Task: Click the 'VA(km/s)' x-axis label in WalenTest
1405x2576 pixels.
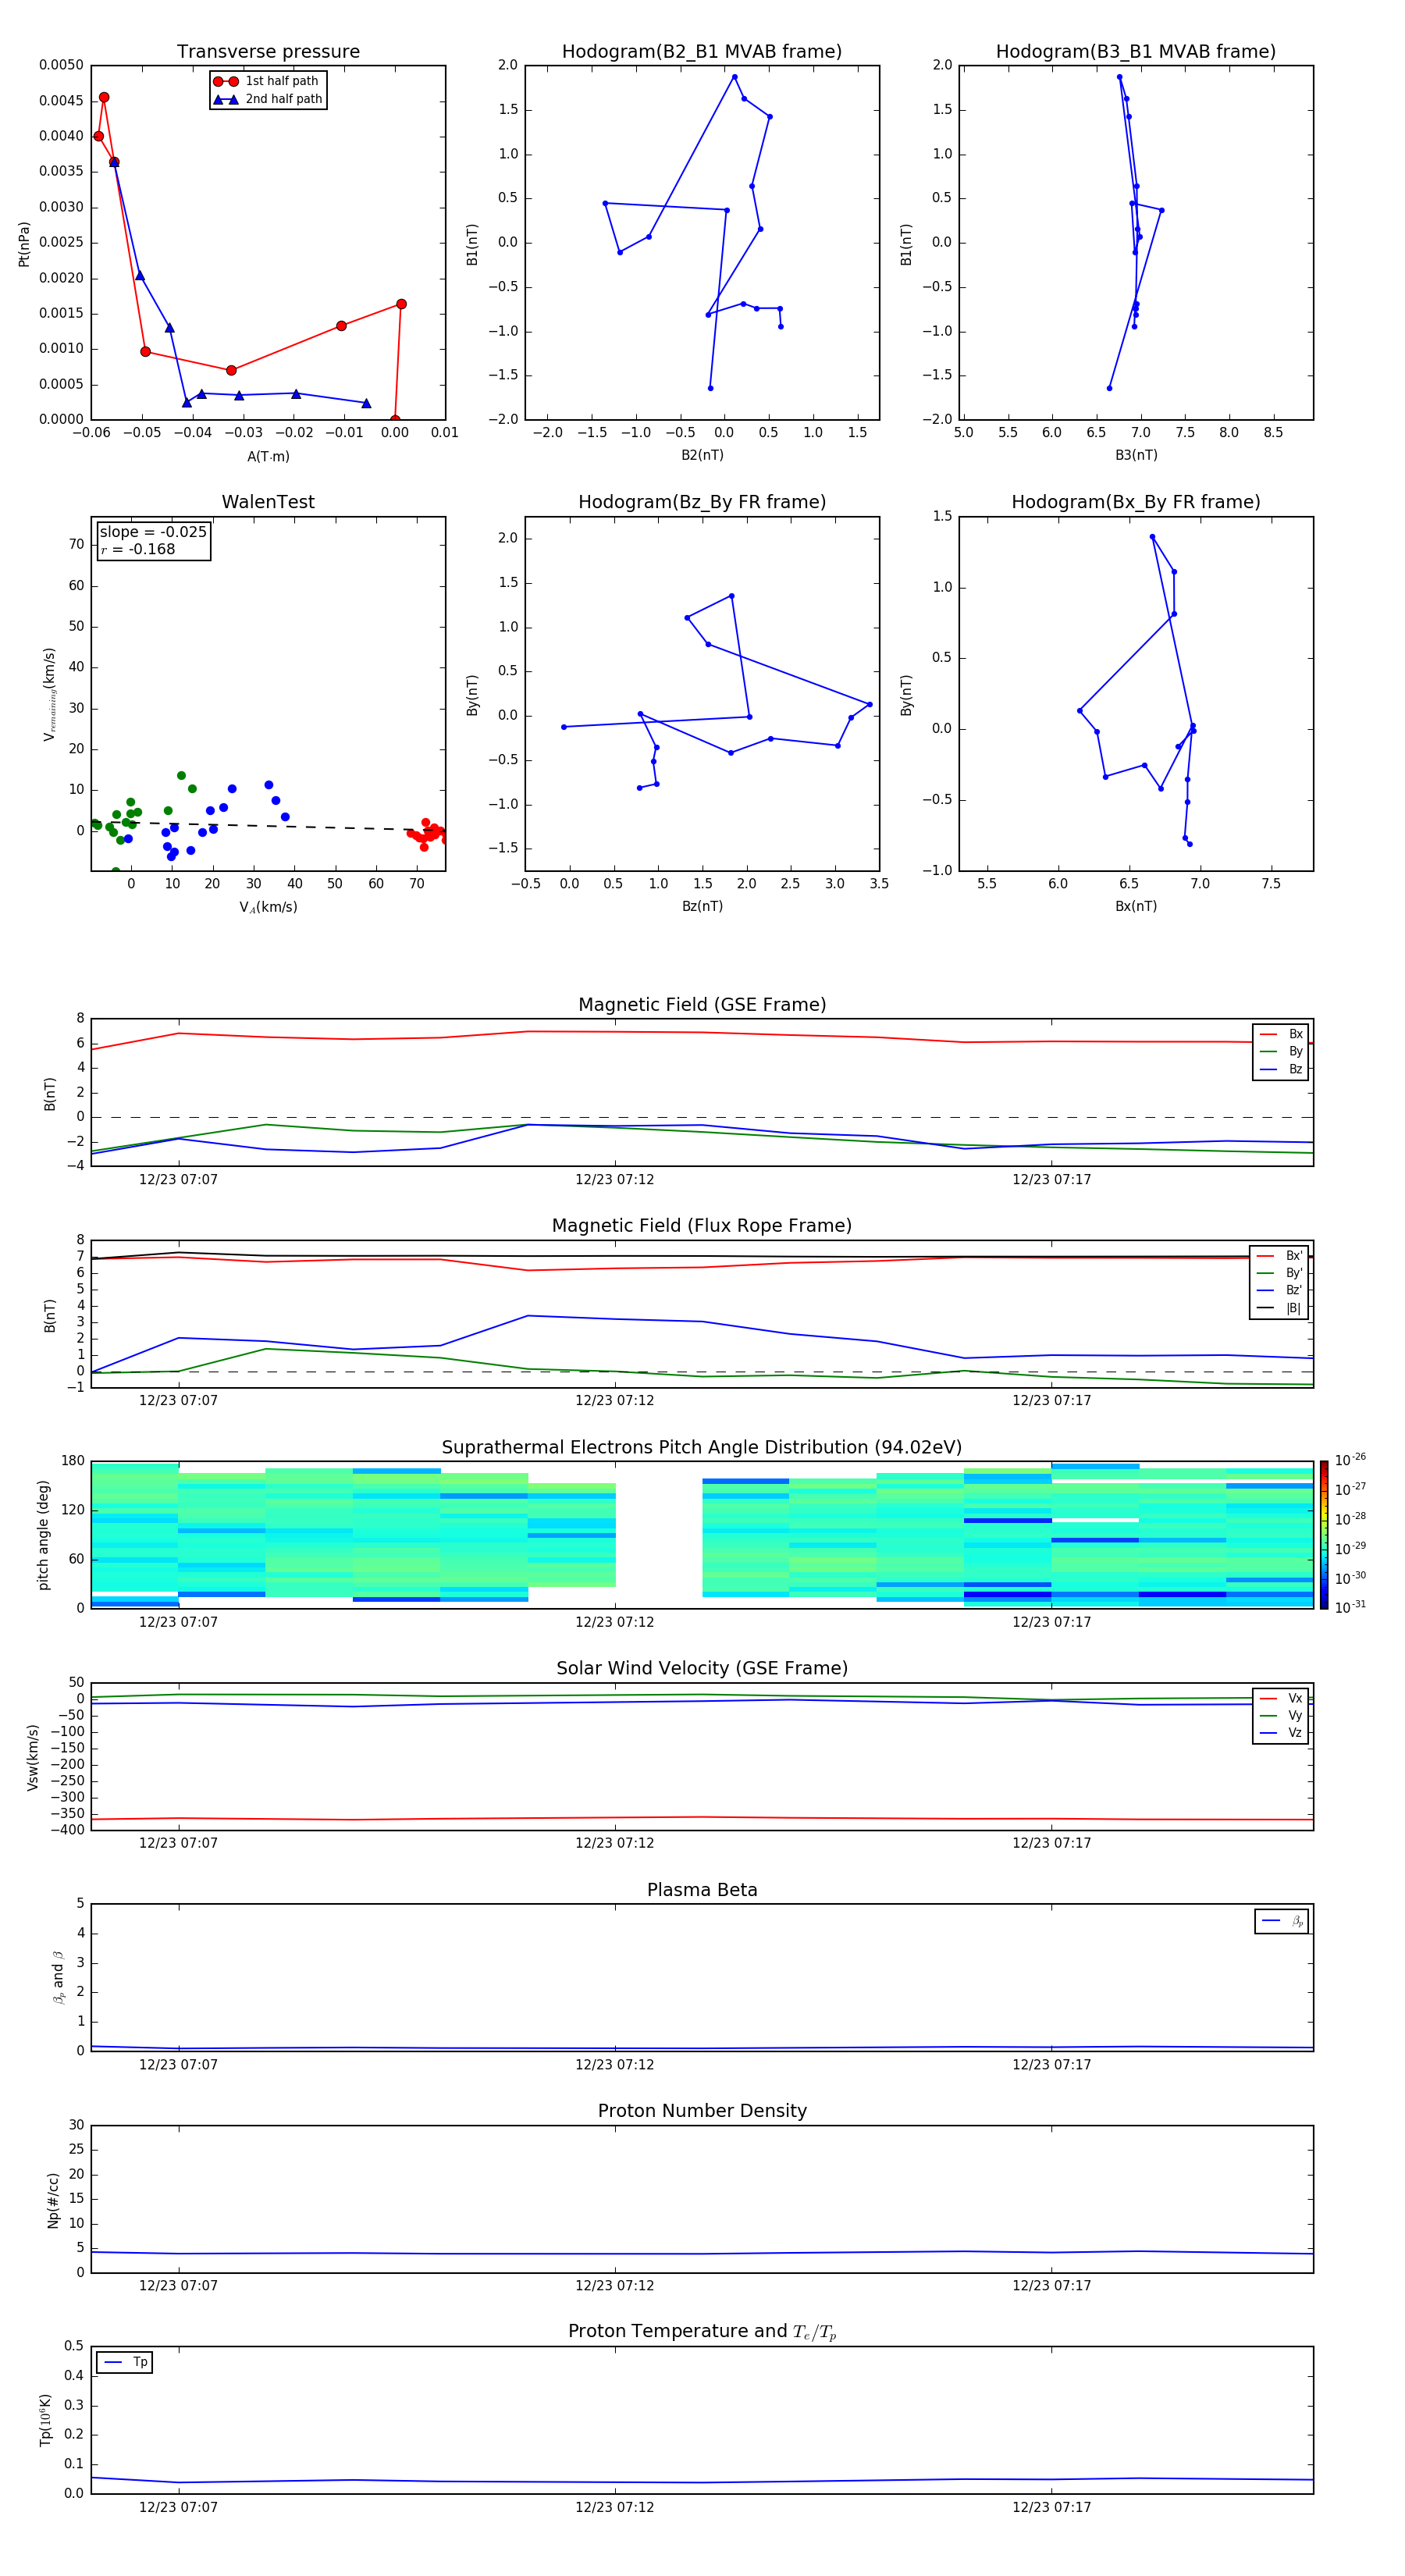Action: [268, 907]
